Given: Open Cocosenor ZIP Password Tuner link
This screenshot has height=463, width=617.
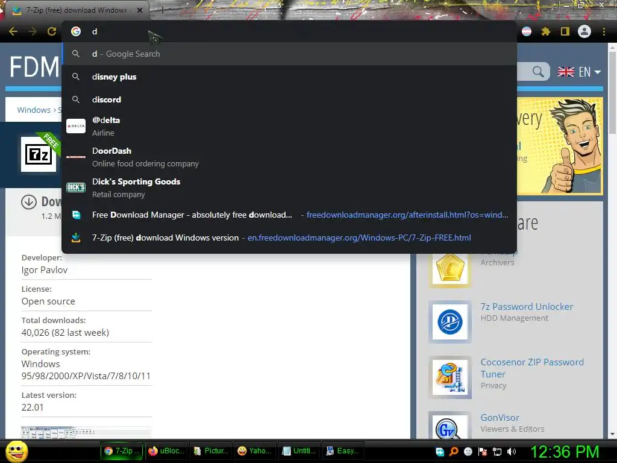Looking at the screenshot, I should 532,368.
